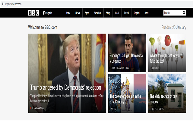Open 'Trump angered by Democrats' rejection' headline
193x121 pixels.
pyautogui.click(x=66, y=88)
